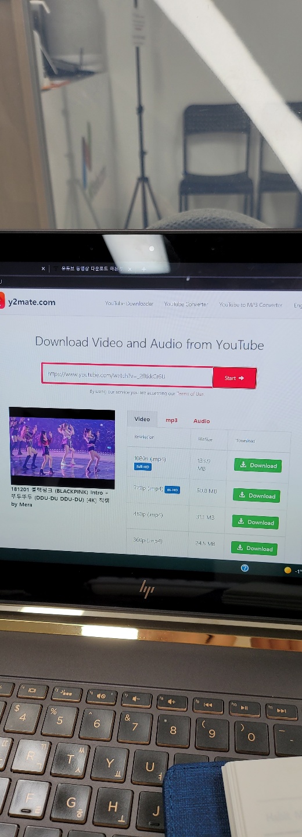Open a new browser tab
This screenshot has width=302, height=837.
143,269
